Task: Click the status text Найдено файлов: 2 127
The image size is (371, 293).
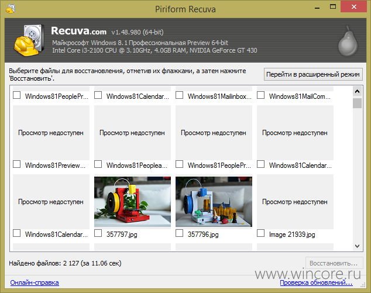Action: (x=65, y=263)
